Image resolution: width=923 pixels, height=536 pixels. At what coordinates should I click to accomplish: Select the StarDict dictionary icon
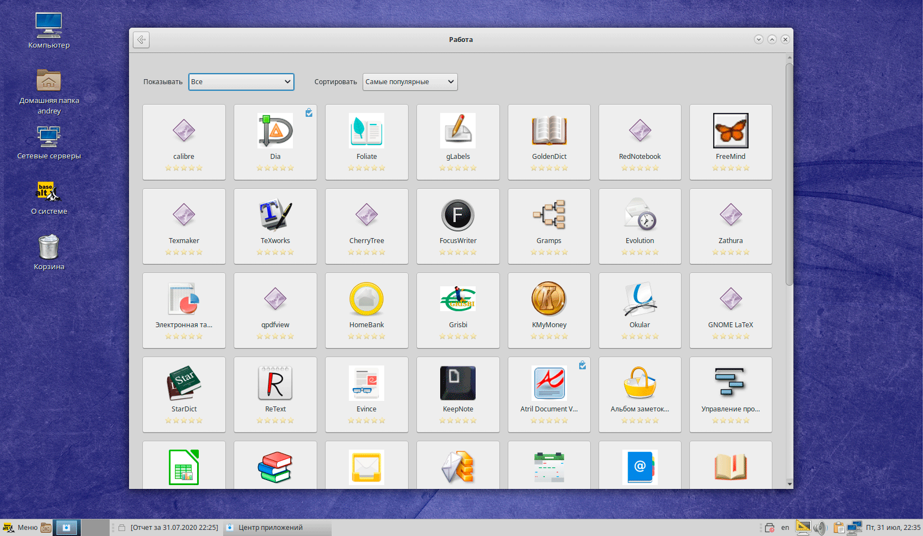tap(184, 384)
